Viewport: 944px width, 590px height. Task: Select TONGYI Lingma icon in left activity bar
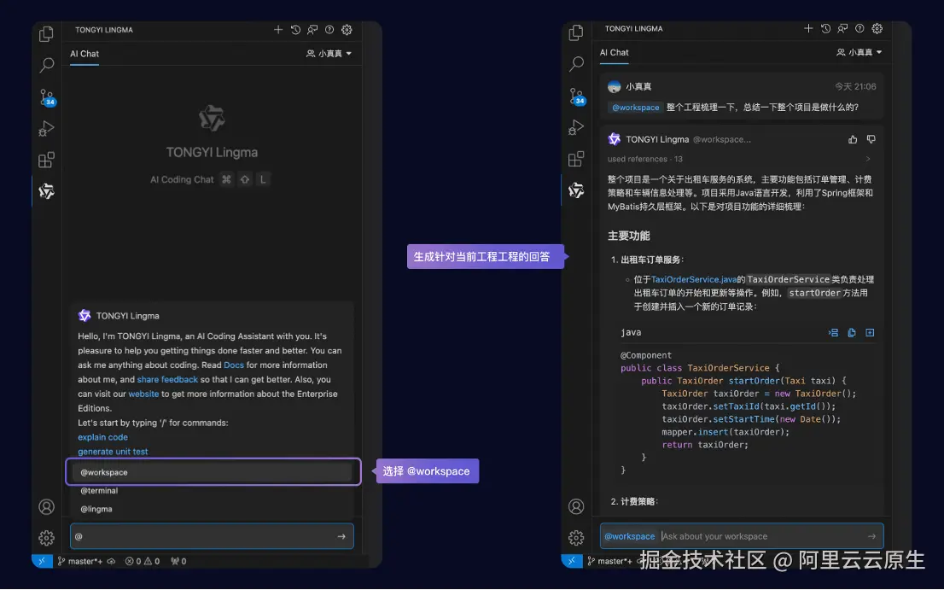click(46, 191)
